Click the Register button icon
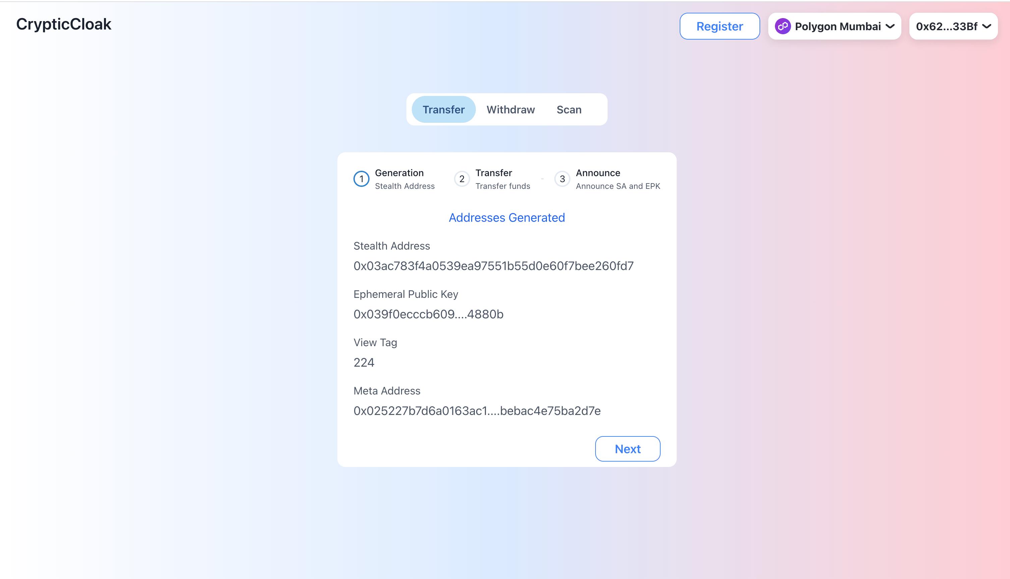 pos(719,26)
